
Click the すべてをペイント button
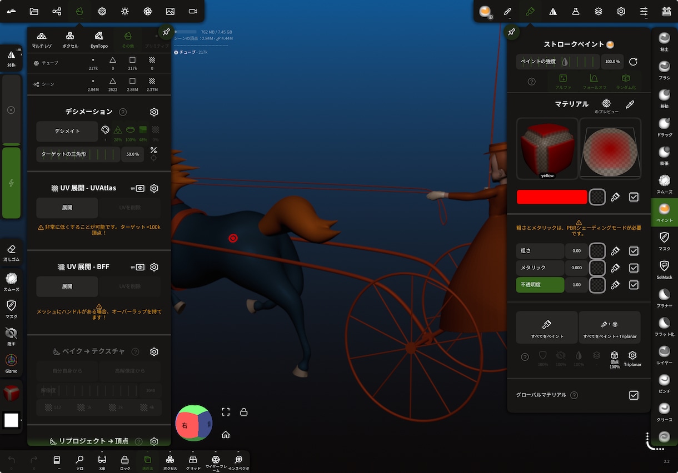547,328
